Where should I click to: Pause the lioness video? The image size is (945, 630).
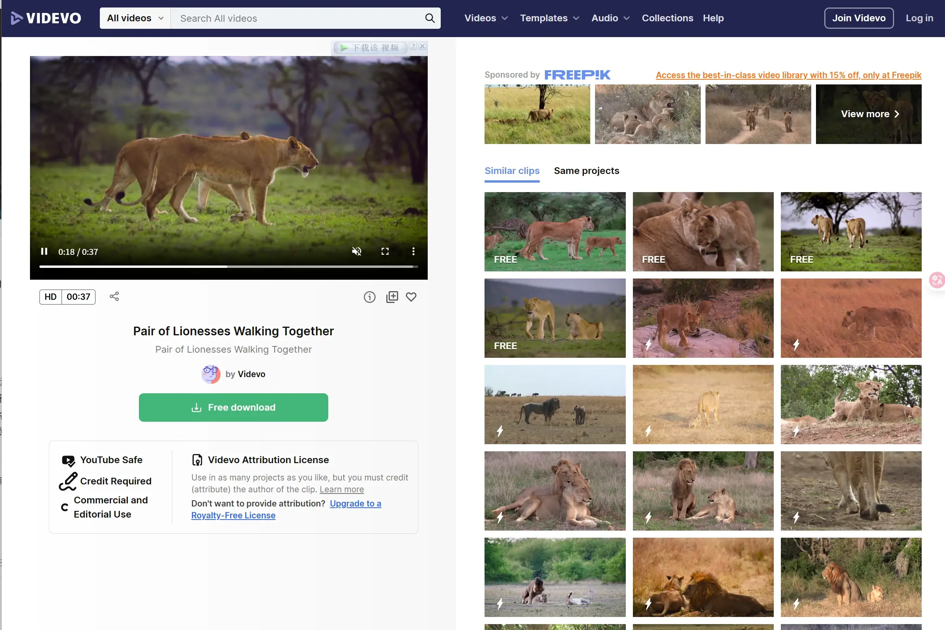click(x=44, y=252)
